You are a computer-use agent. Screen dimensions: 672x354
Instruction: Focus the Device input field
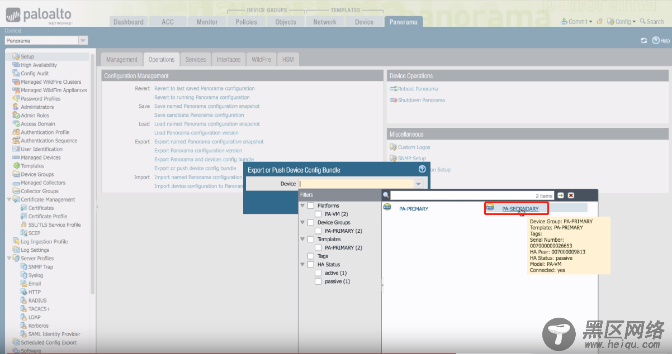(x=356, y=184)
